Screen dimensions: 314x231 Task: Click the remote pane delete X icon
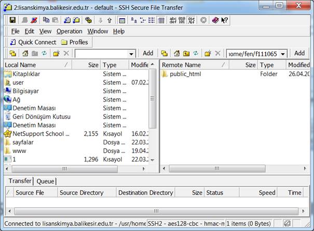tap(218, 53)
